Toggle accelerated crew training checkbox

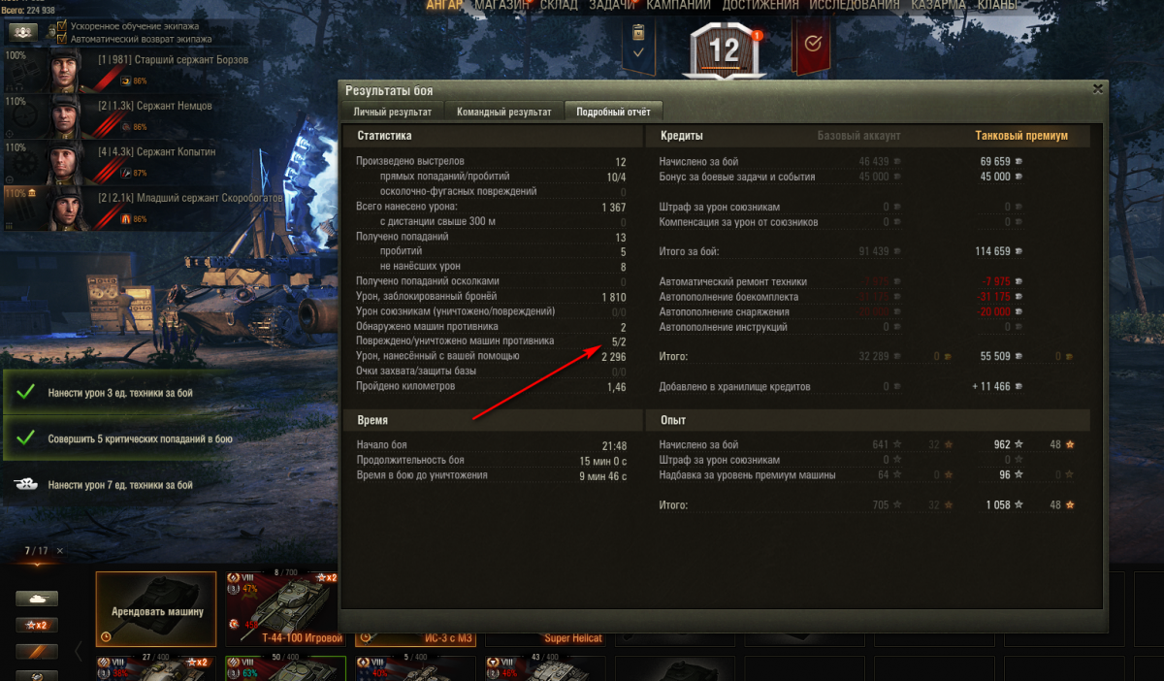pyautogui.click(x=63, y=26)
